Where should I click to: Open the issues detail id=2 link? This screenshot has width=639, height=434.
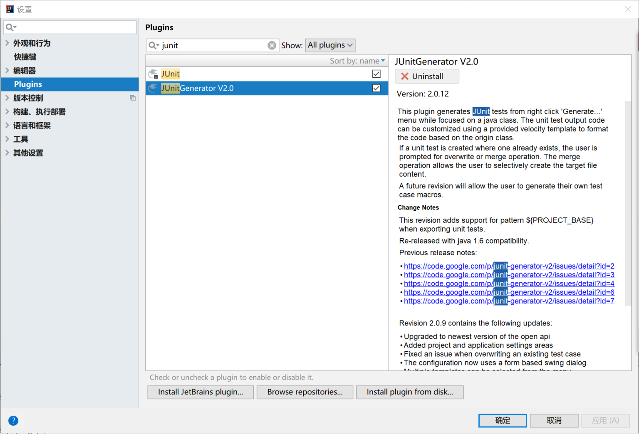[509, 266]
